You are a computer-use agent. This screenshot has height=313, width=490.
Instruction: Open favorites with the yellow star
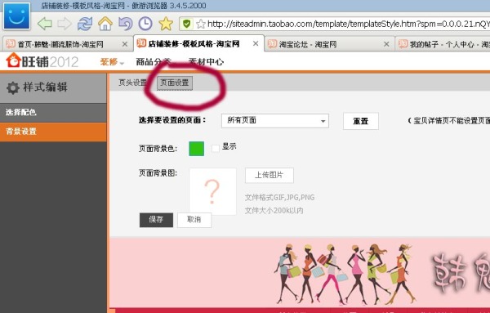pyautogui.click(x=166, y=24)
